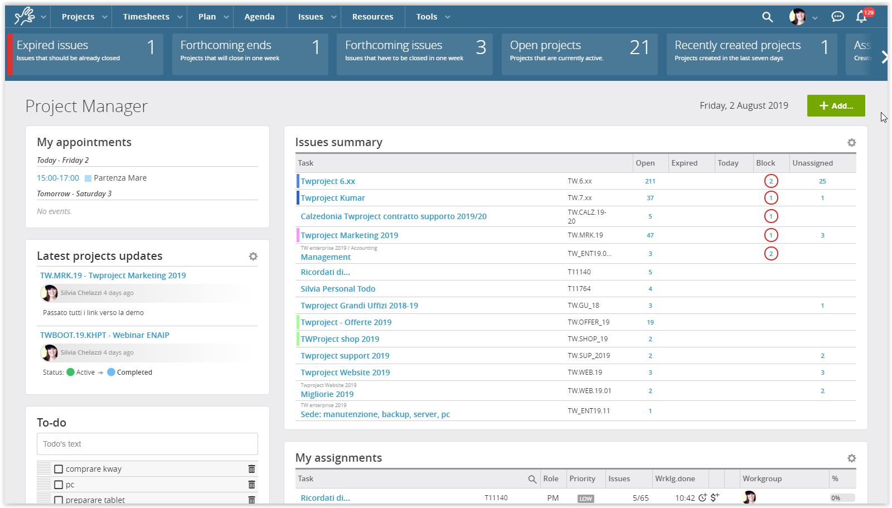Open the Twproject Marketing 2019 project link
The width and height of the screenshot is (892, 508).
tap(349, 235)
